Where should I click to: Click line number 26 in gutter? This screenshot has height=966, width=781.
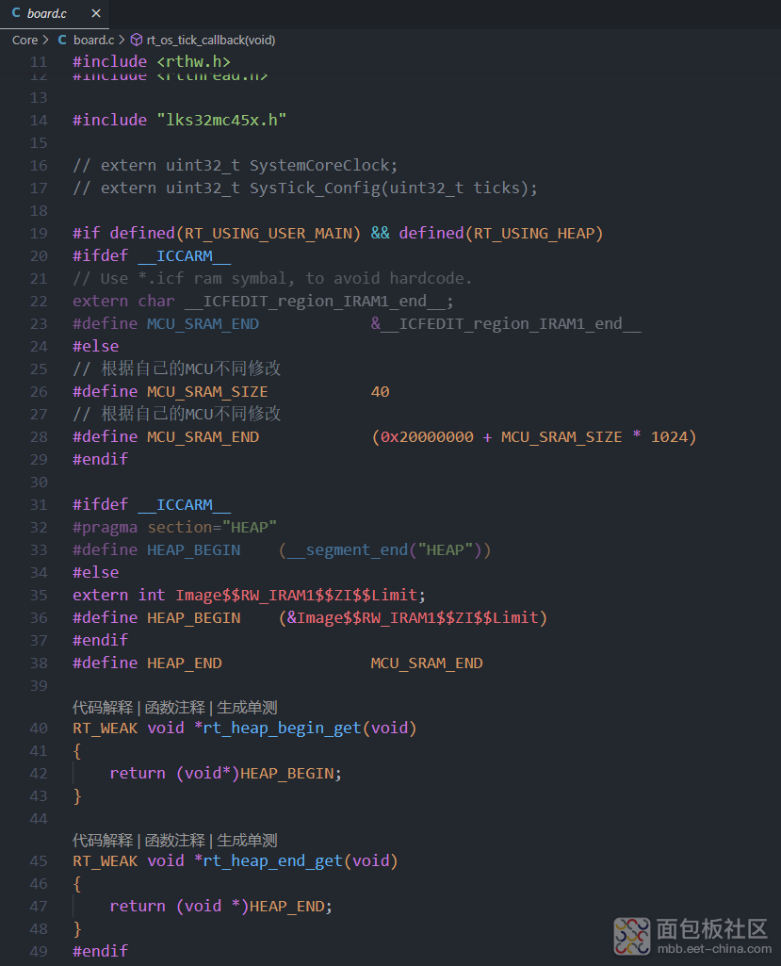click(39, 392)
